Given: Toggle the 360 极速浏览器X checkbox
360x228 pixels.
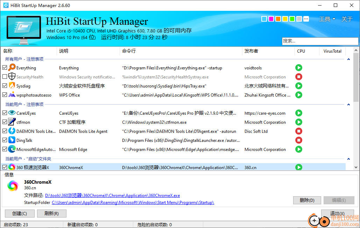Looking at the screenshot, I should pyautogui.click(x=5, y=167).
